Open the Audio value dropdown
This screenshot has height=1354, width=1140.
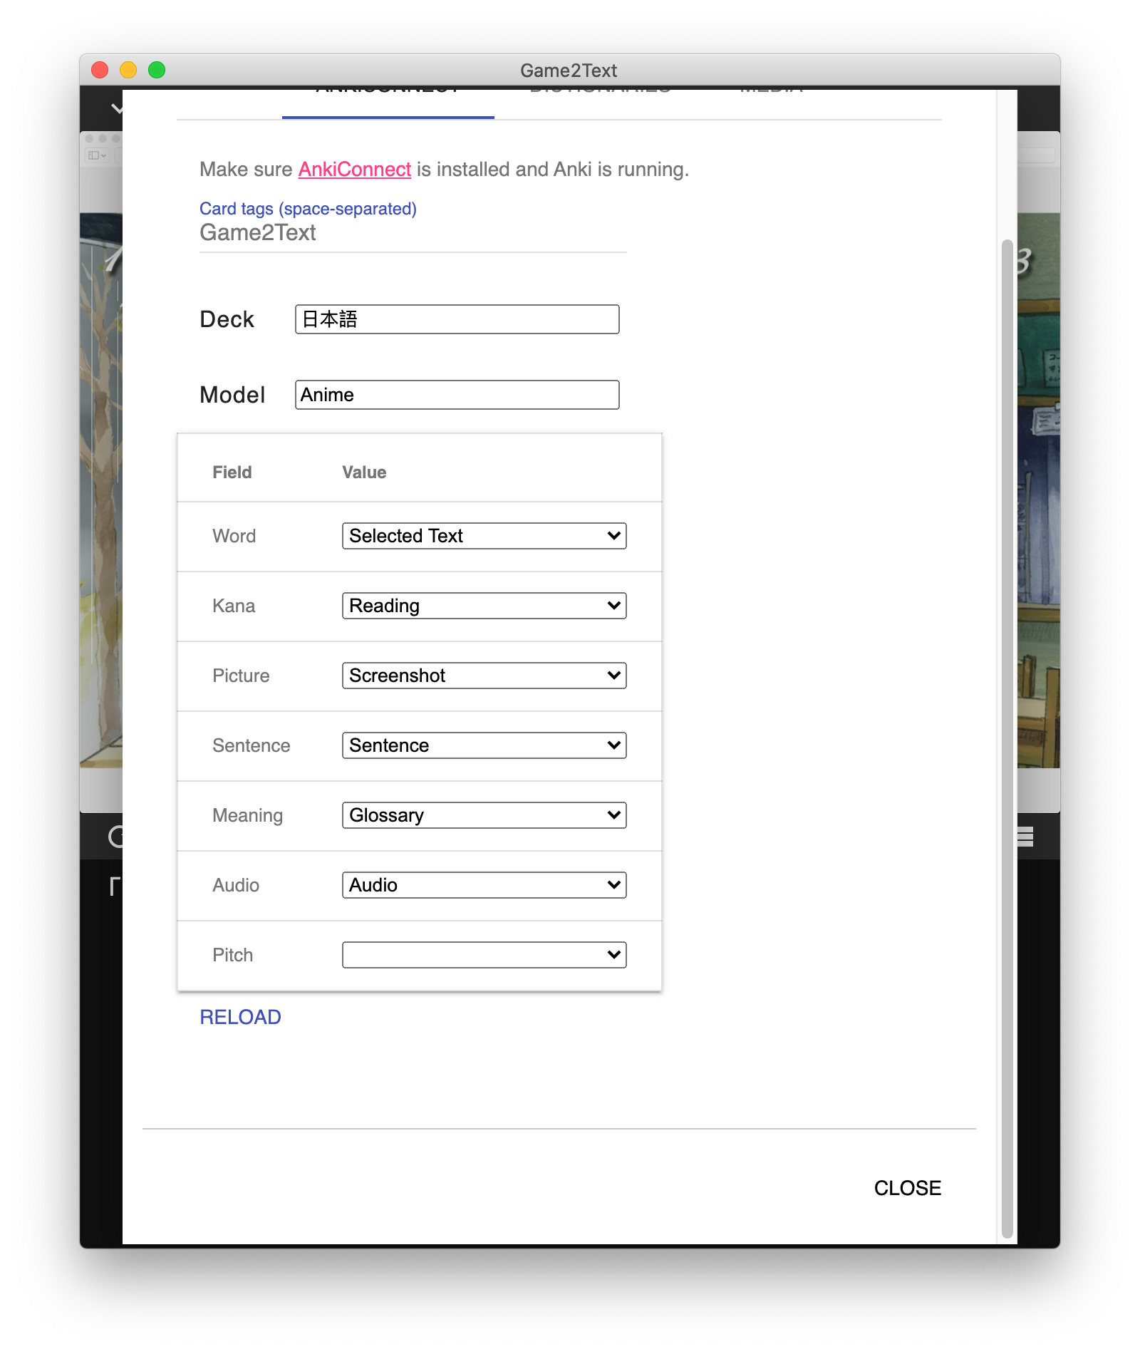484,884
